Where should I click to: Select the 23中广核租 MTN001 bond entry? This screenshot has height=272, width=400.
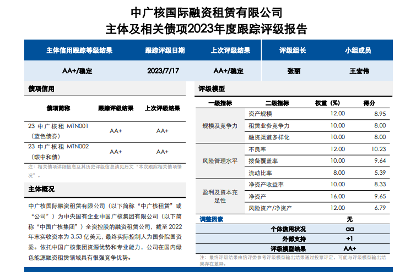pyautogui.click(x=58, y=131)
